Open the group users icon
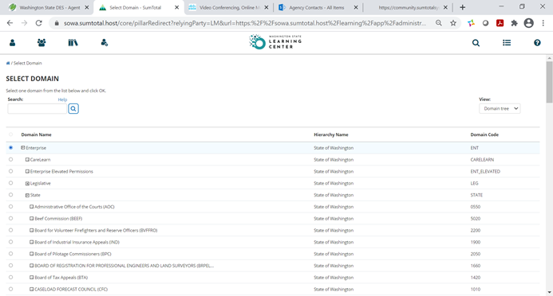This screenshot has width=553, height=296. tap(41, 43)
